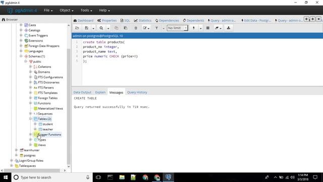323x182 pixels.
Task: Click the browser tree horizontal scrollbar
Action: pos(32,170)
